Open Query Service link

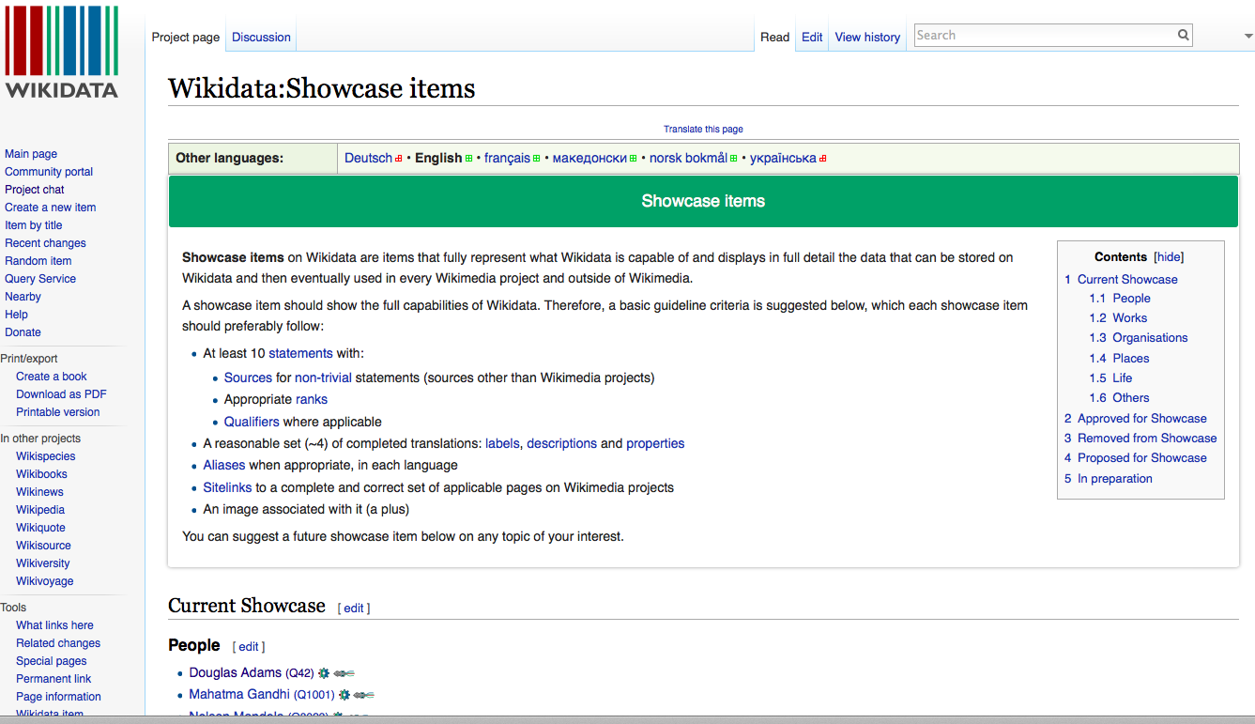[x=40, y=279]
